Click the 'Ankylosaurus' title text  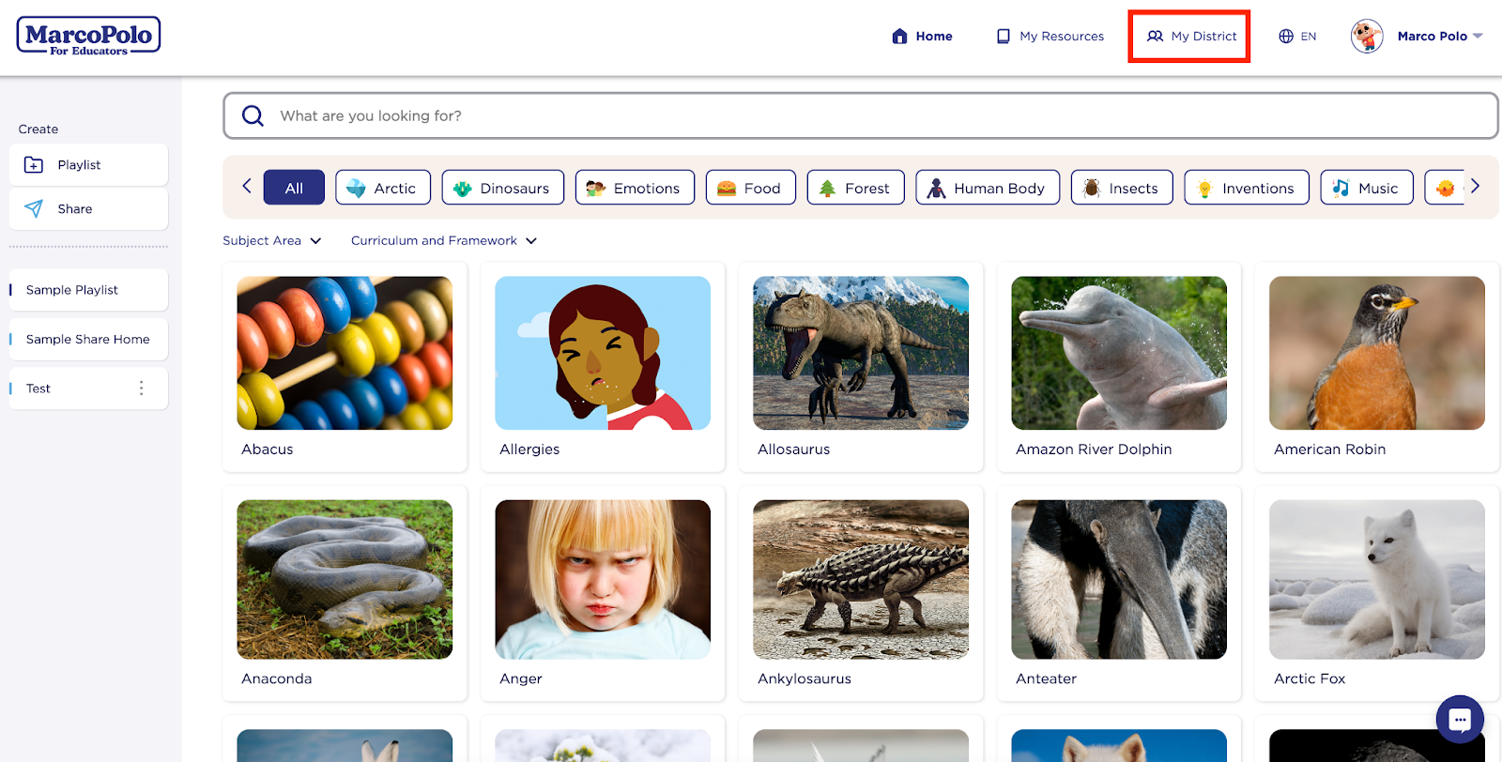point(805,678)
